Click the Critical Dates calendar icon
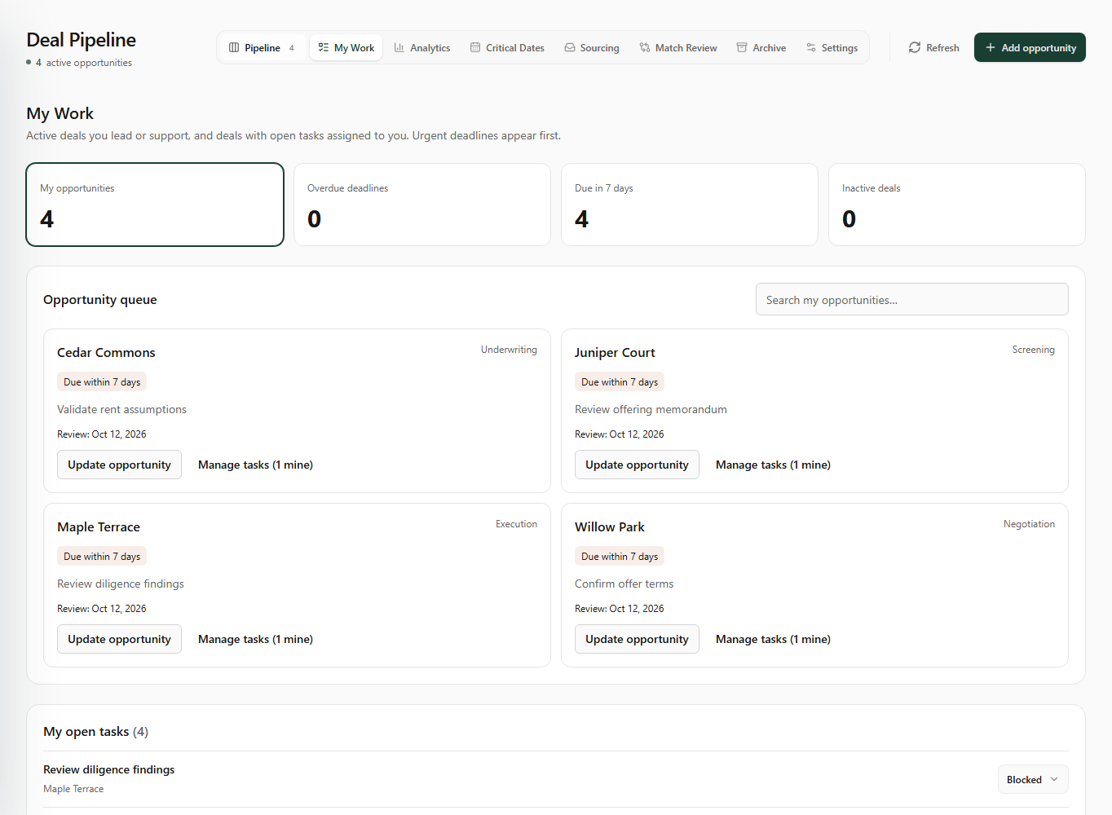This screenshot has width=1112, height=815. tap(475, 47)
